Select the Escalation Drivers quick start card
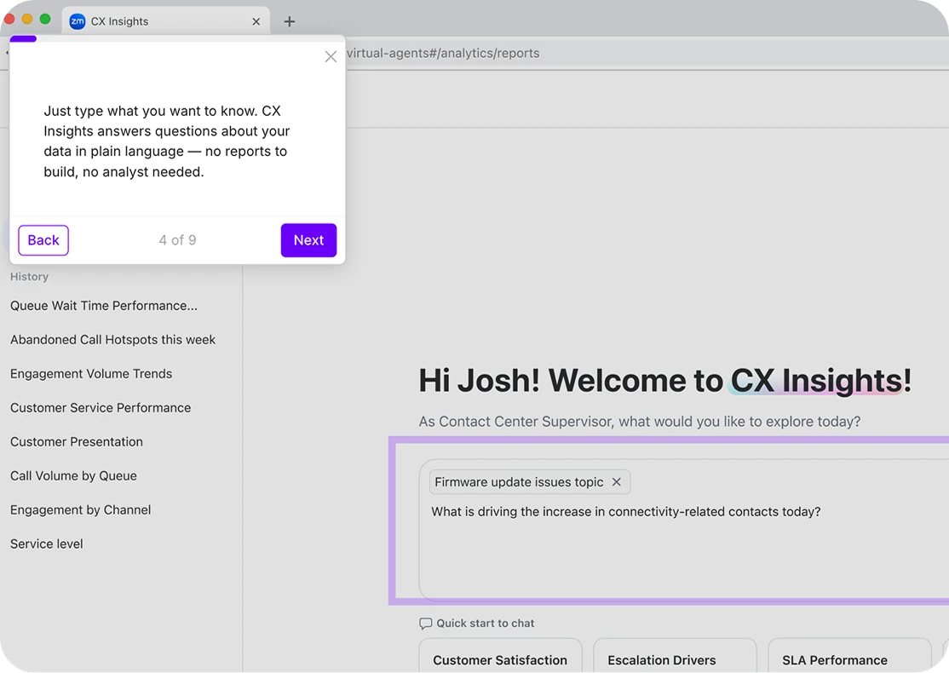This screenshot has height=673, width=949. 675,657
